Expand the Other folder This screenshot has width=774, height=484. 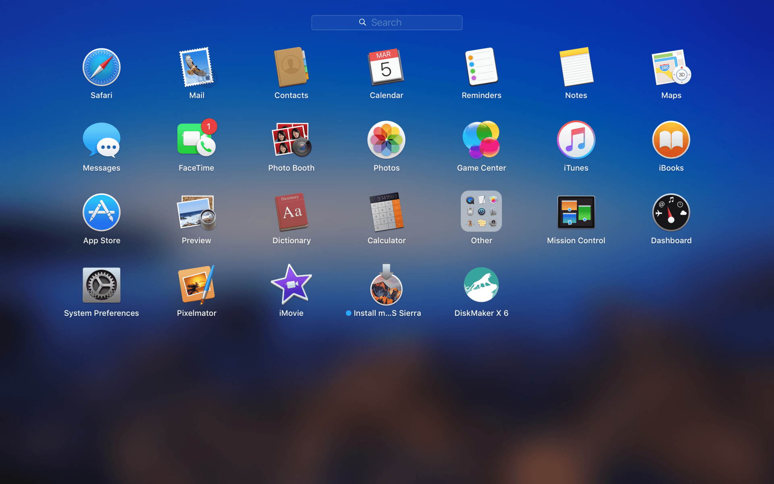point(481,211)
